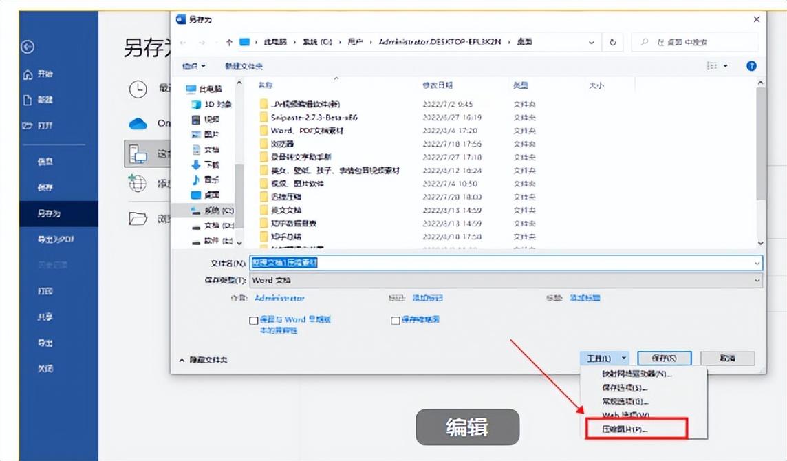
Task: Select the OneDrive cloud icon
Action: click(138, 124)
